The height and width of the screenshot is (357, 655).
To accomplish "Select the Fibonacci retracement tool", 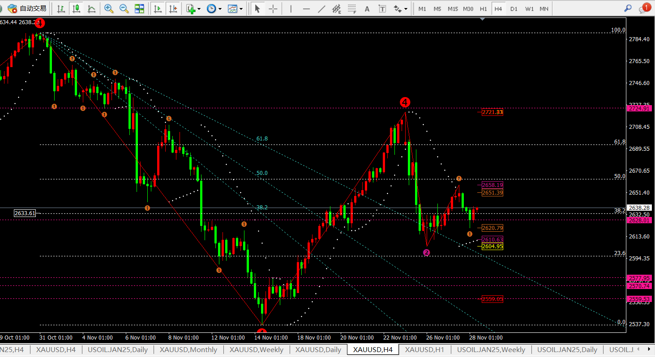I will click(x=352, y=8).
